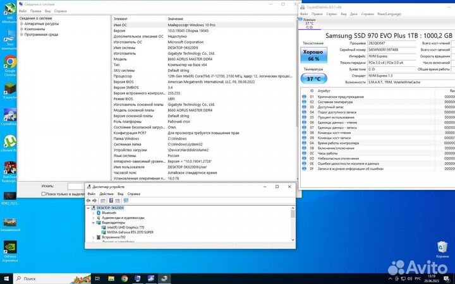Click the blue Help icon in Device Manager toolbar
455x284 pixels.
point(111,201)
